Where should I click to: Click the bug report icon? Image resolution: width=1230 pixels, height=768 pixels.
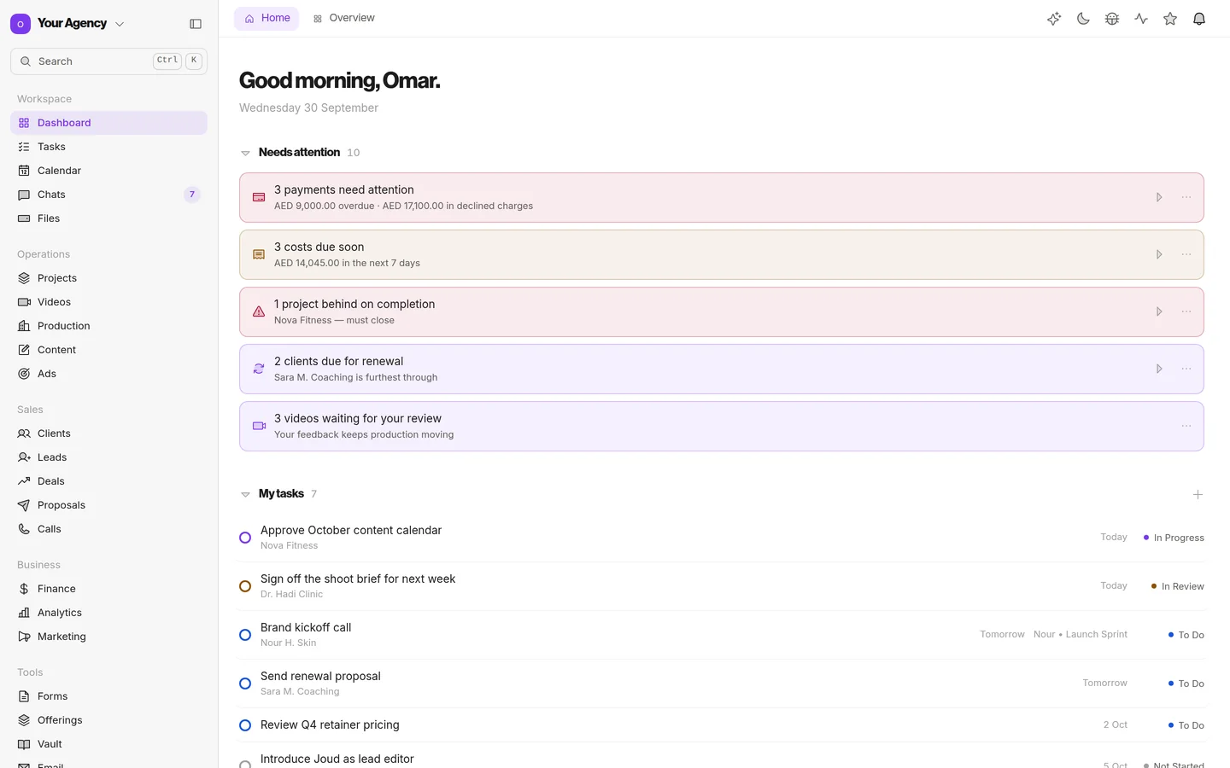[x=1112, y=19]
